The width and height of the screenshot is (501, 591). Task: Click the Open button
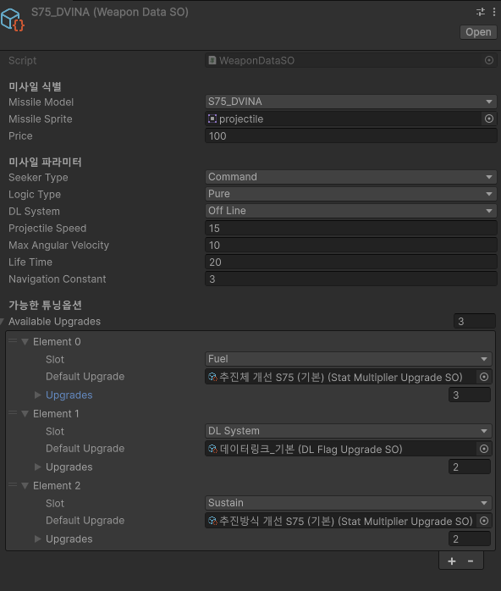[478, 32]
